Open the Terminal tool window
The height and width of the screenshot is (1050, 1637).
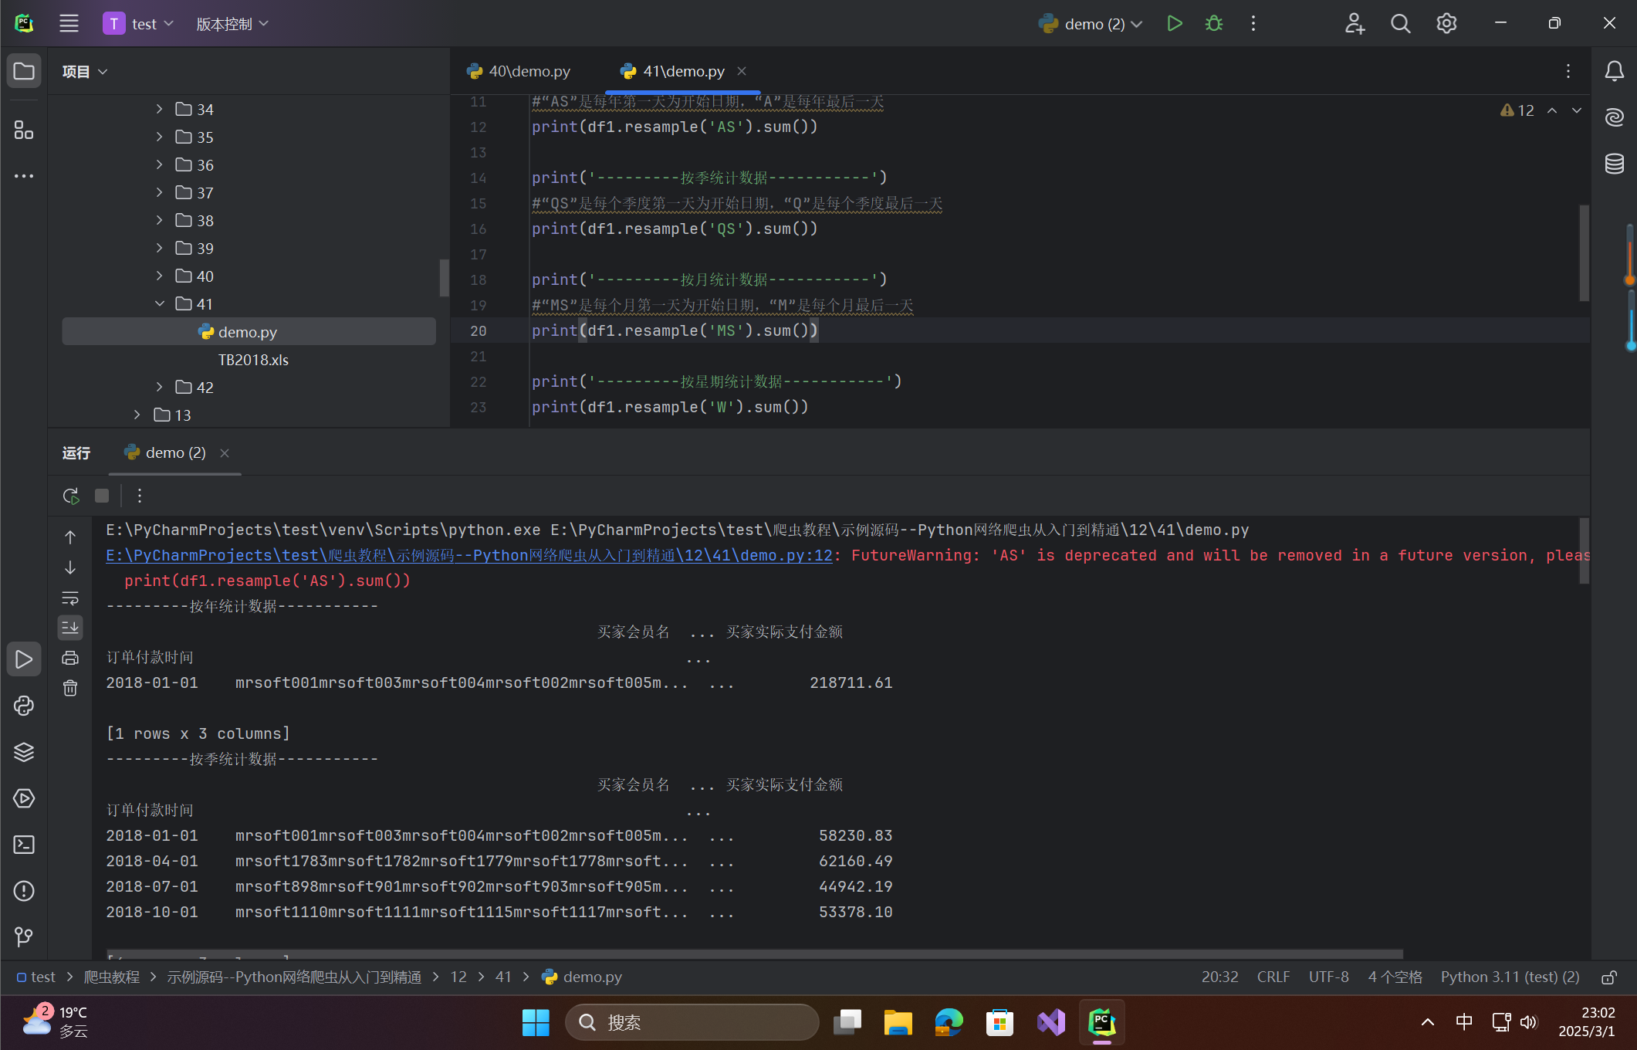(x=24, y=845)
